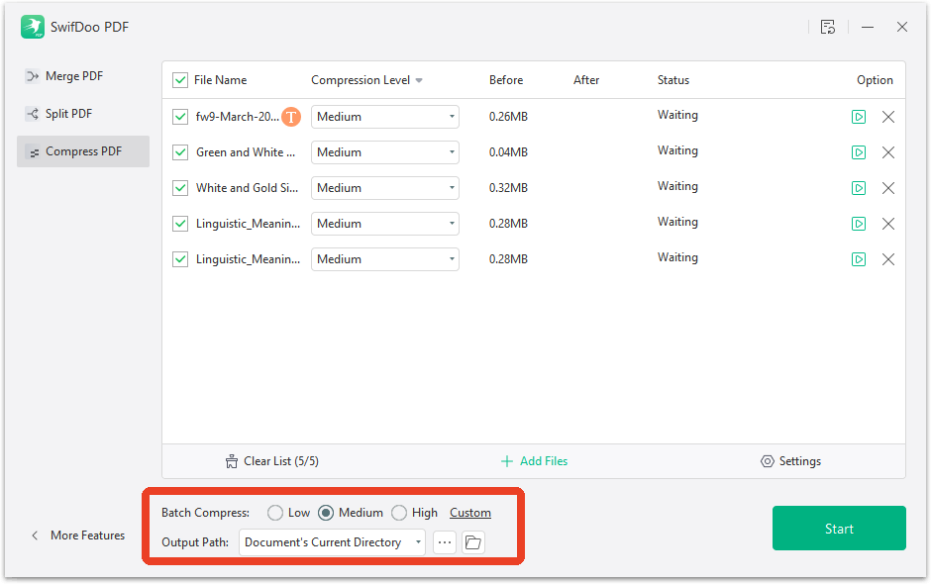
Task: Uncheck the White and Gold Si checkbox
Action: coord(180,188)
